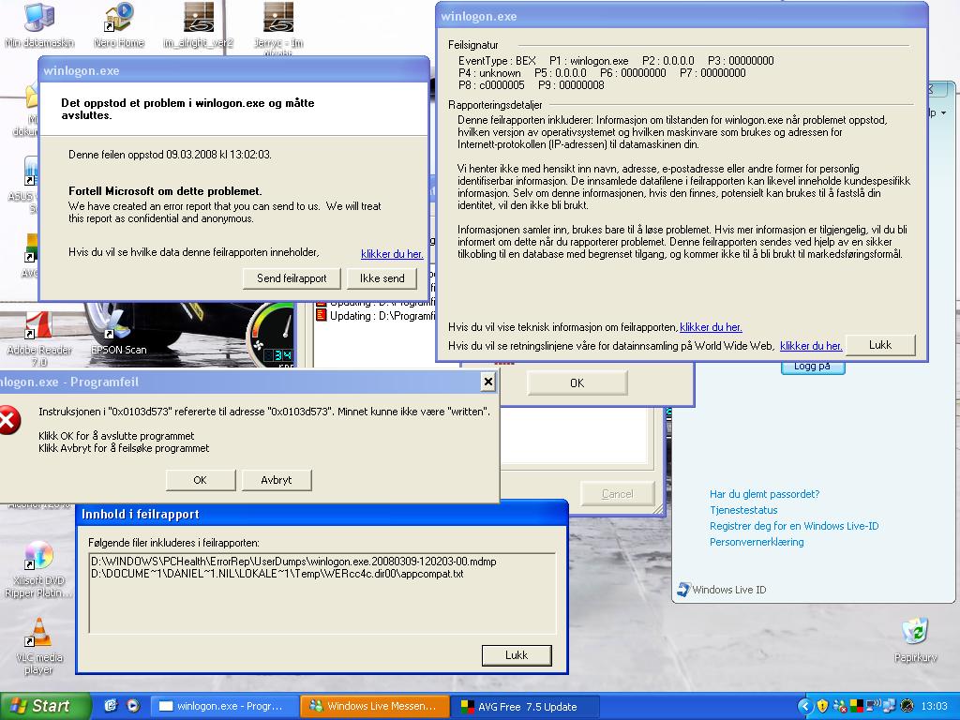Click the 'Klikk OK for å avslutte programmet' line
The height and width of the screenshot is (720, 960).
(x=116, y=436)
